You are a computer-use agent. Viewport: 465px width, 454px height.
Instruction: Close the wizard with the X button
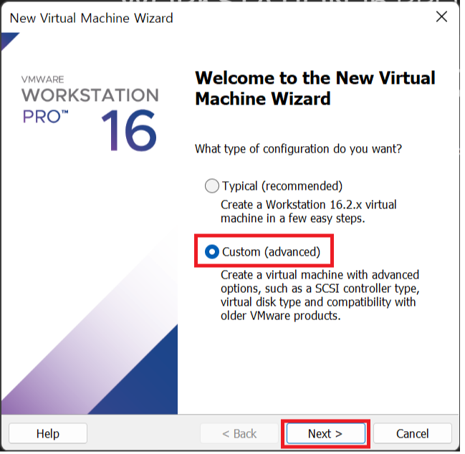point(441,17)
